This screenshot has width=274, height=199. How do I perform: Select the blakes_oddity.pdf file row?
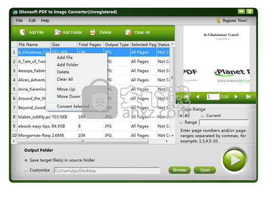(91, 117)
